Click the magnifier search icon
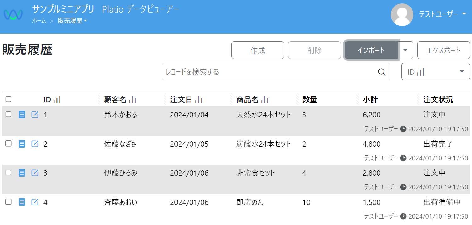This screenshot has width=472, height=225. point(382,72)
